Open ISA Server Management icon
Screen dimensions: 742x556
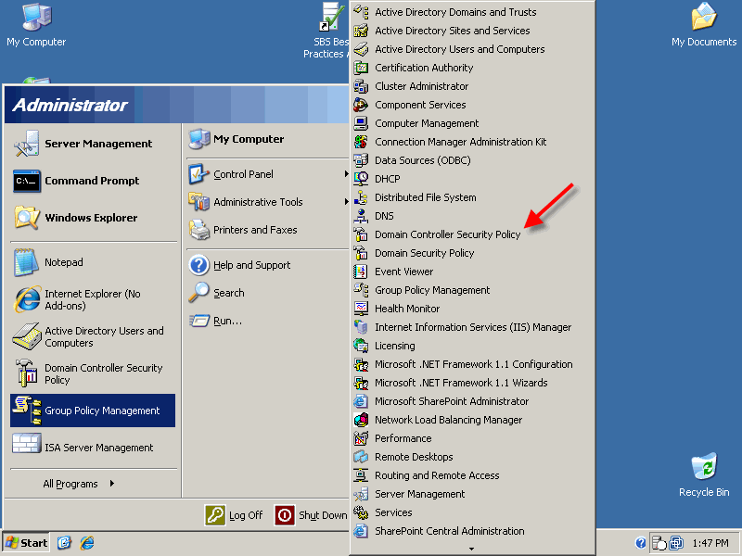pos(27,445)
